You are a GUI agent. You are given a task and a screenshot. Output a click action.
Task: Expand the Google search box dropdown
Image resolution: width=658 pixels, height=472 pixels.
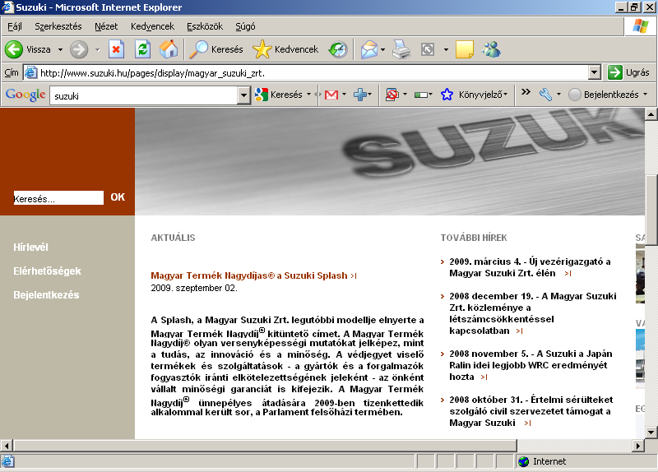coord(243,95)
